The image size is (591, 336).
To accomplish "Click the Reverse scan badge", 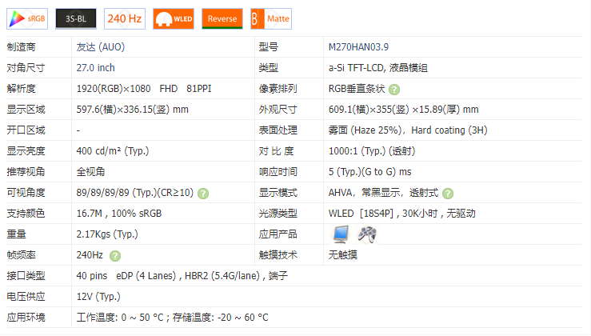I will 222,18.
